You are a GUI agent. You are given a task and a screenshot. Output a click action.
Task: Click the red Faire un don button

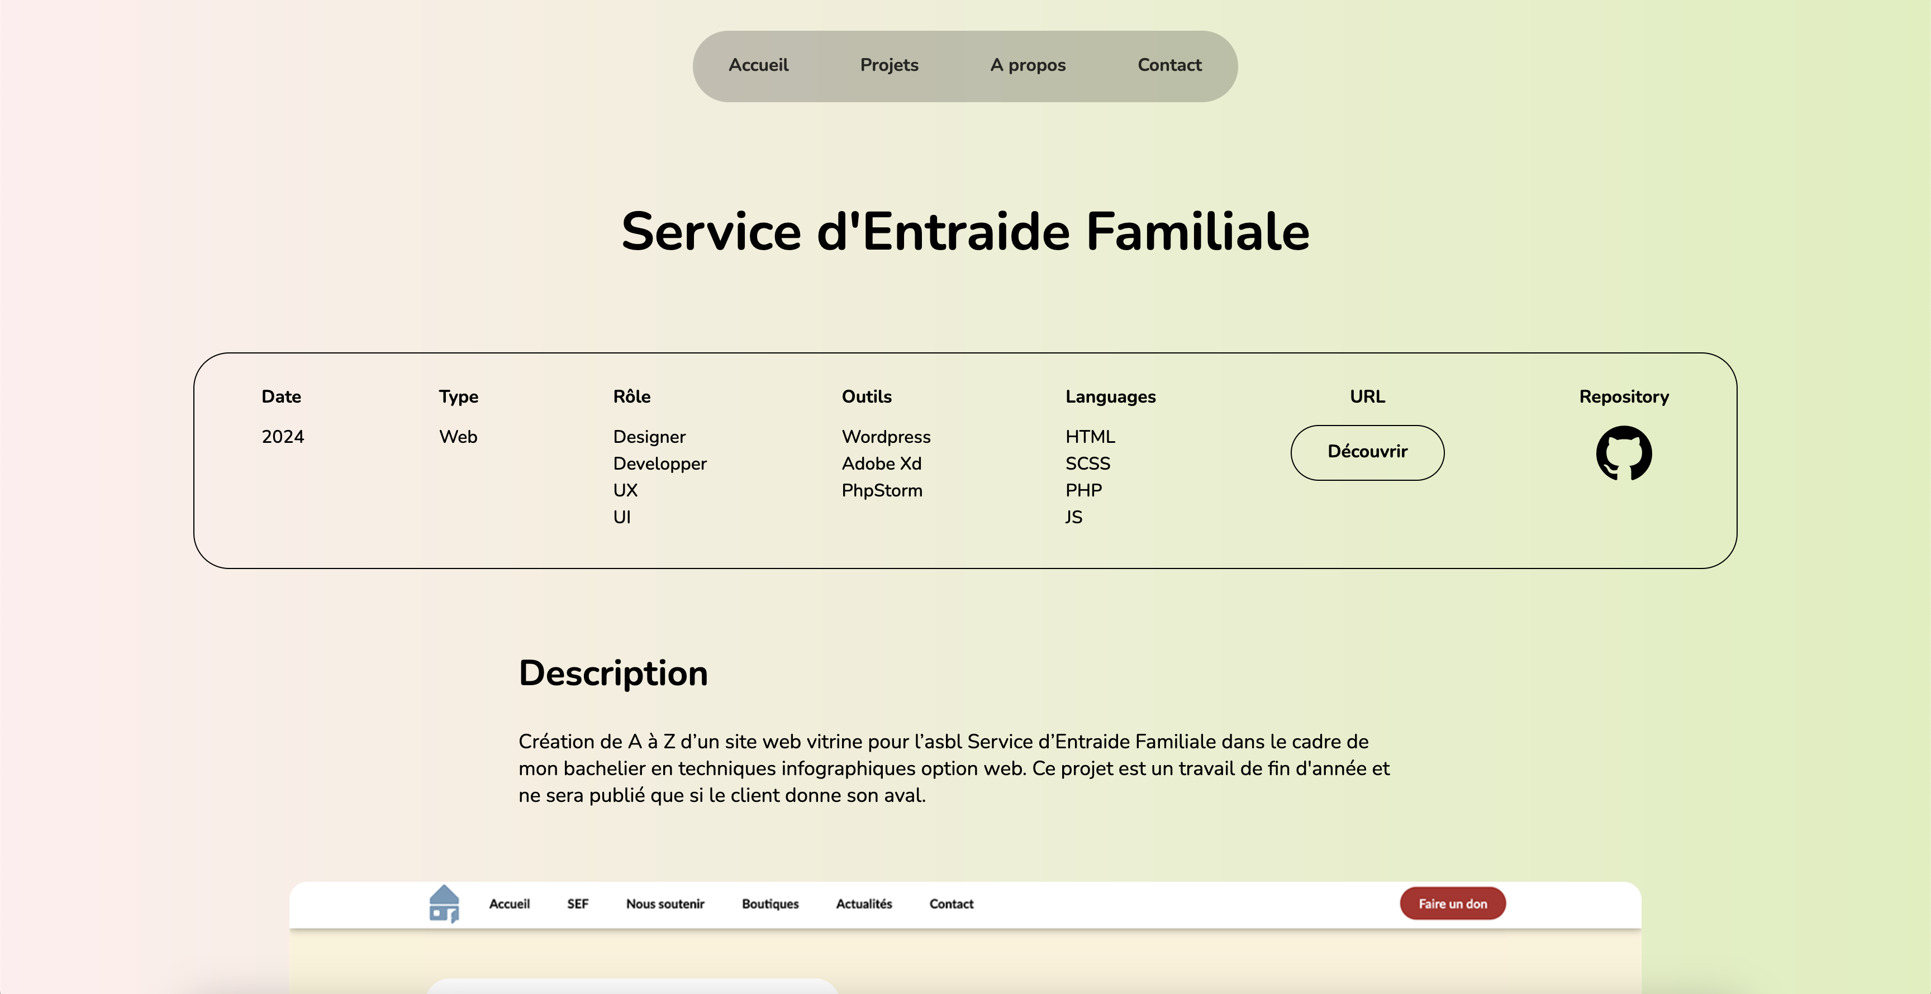1453,904
